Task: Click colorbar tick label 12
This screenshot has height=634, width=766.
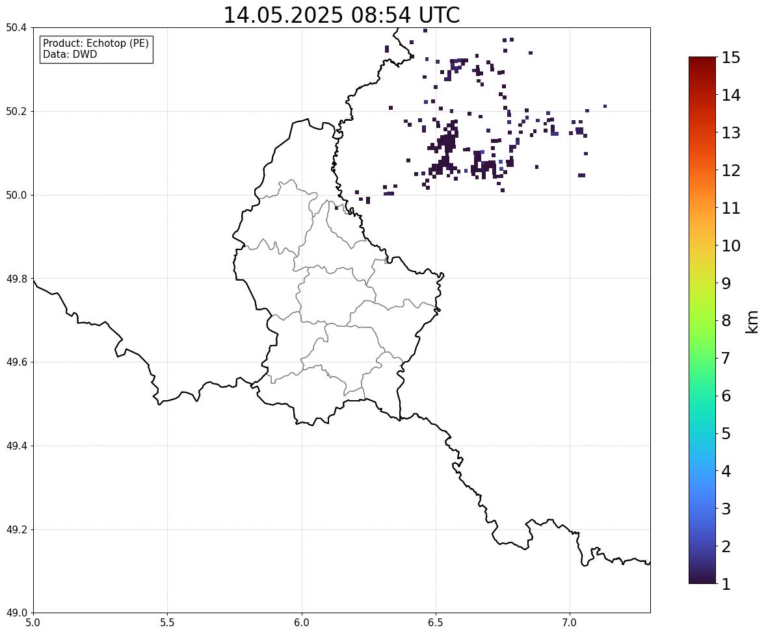Action: click(731, 170)
